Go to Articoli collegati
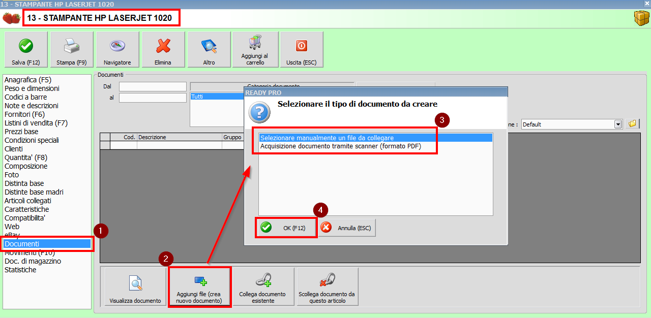651x318 pixels. 28,201
